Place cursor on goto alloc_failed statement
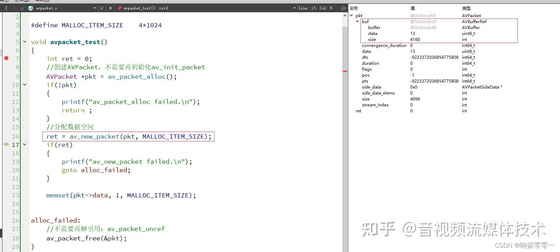The width and height of the screenshot is (560, 252). click(96, 170)
